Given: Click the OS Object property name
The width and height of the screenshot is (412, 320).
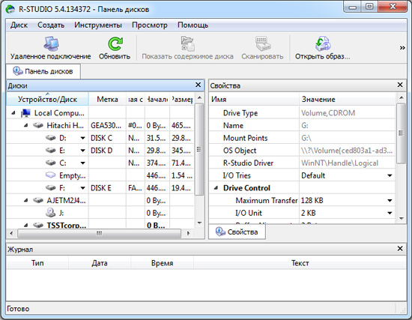Looking at the screenshot, I should click(x=240, y=151).
